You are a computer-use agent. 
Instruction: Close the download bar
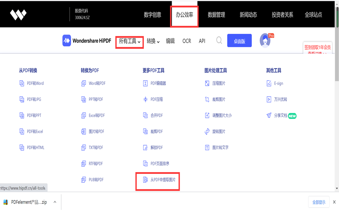coord(334,202)
